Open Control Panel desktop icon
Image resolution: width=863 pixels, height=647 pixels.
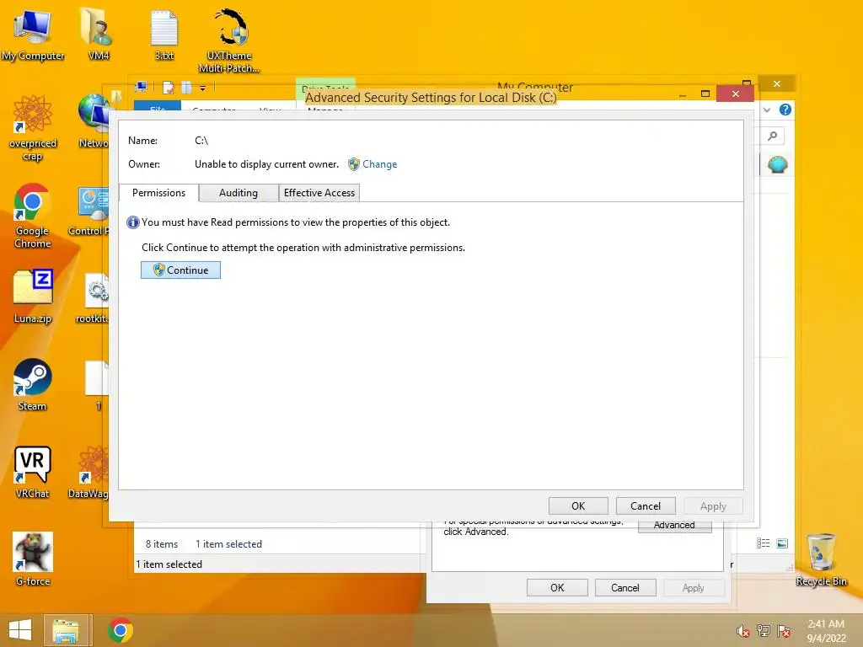pos(91,211)
